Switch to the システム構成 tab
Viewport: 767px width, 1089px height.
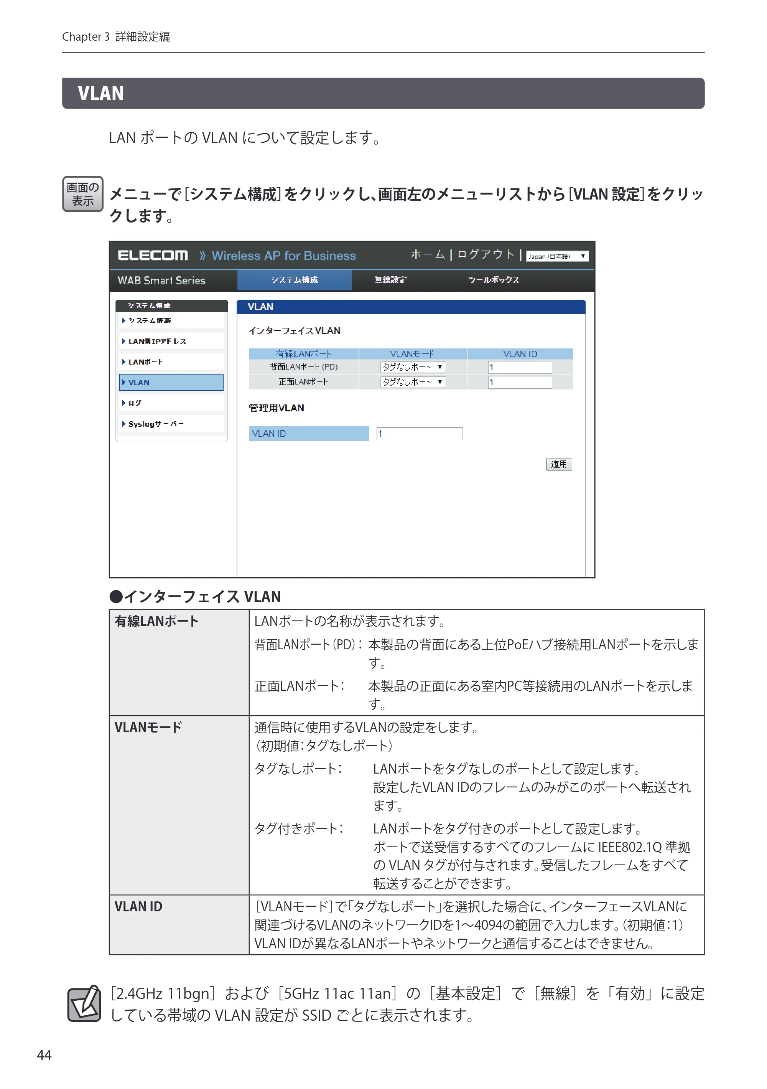[x=295, y=280]
